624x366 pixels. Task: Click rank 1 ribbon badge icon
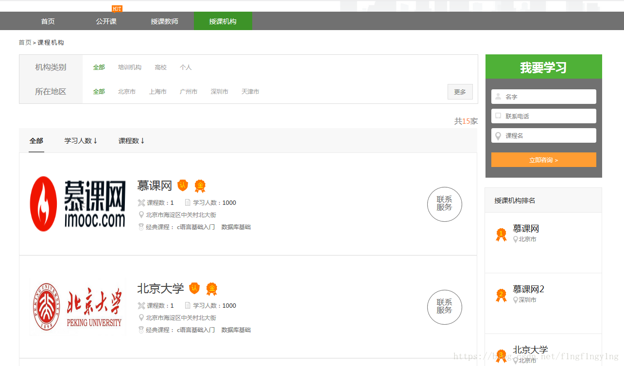point(501,235)
